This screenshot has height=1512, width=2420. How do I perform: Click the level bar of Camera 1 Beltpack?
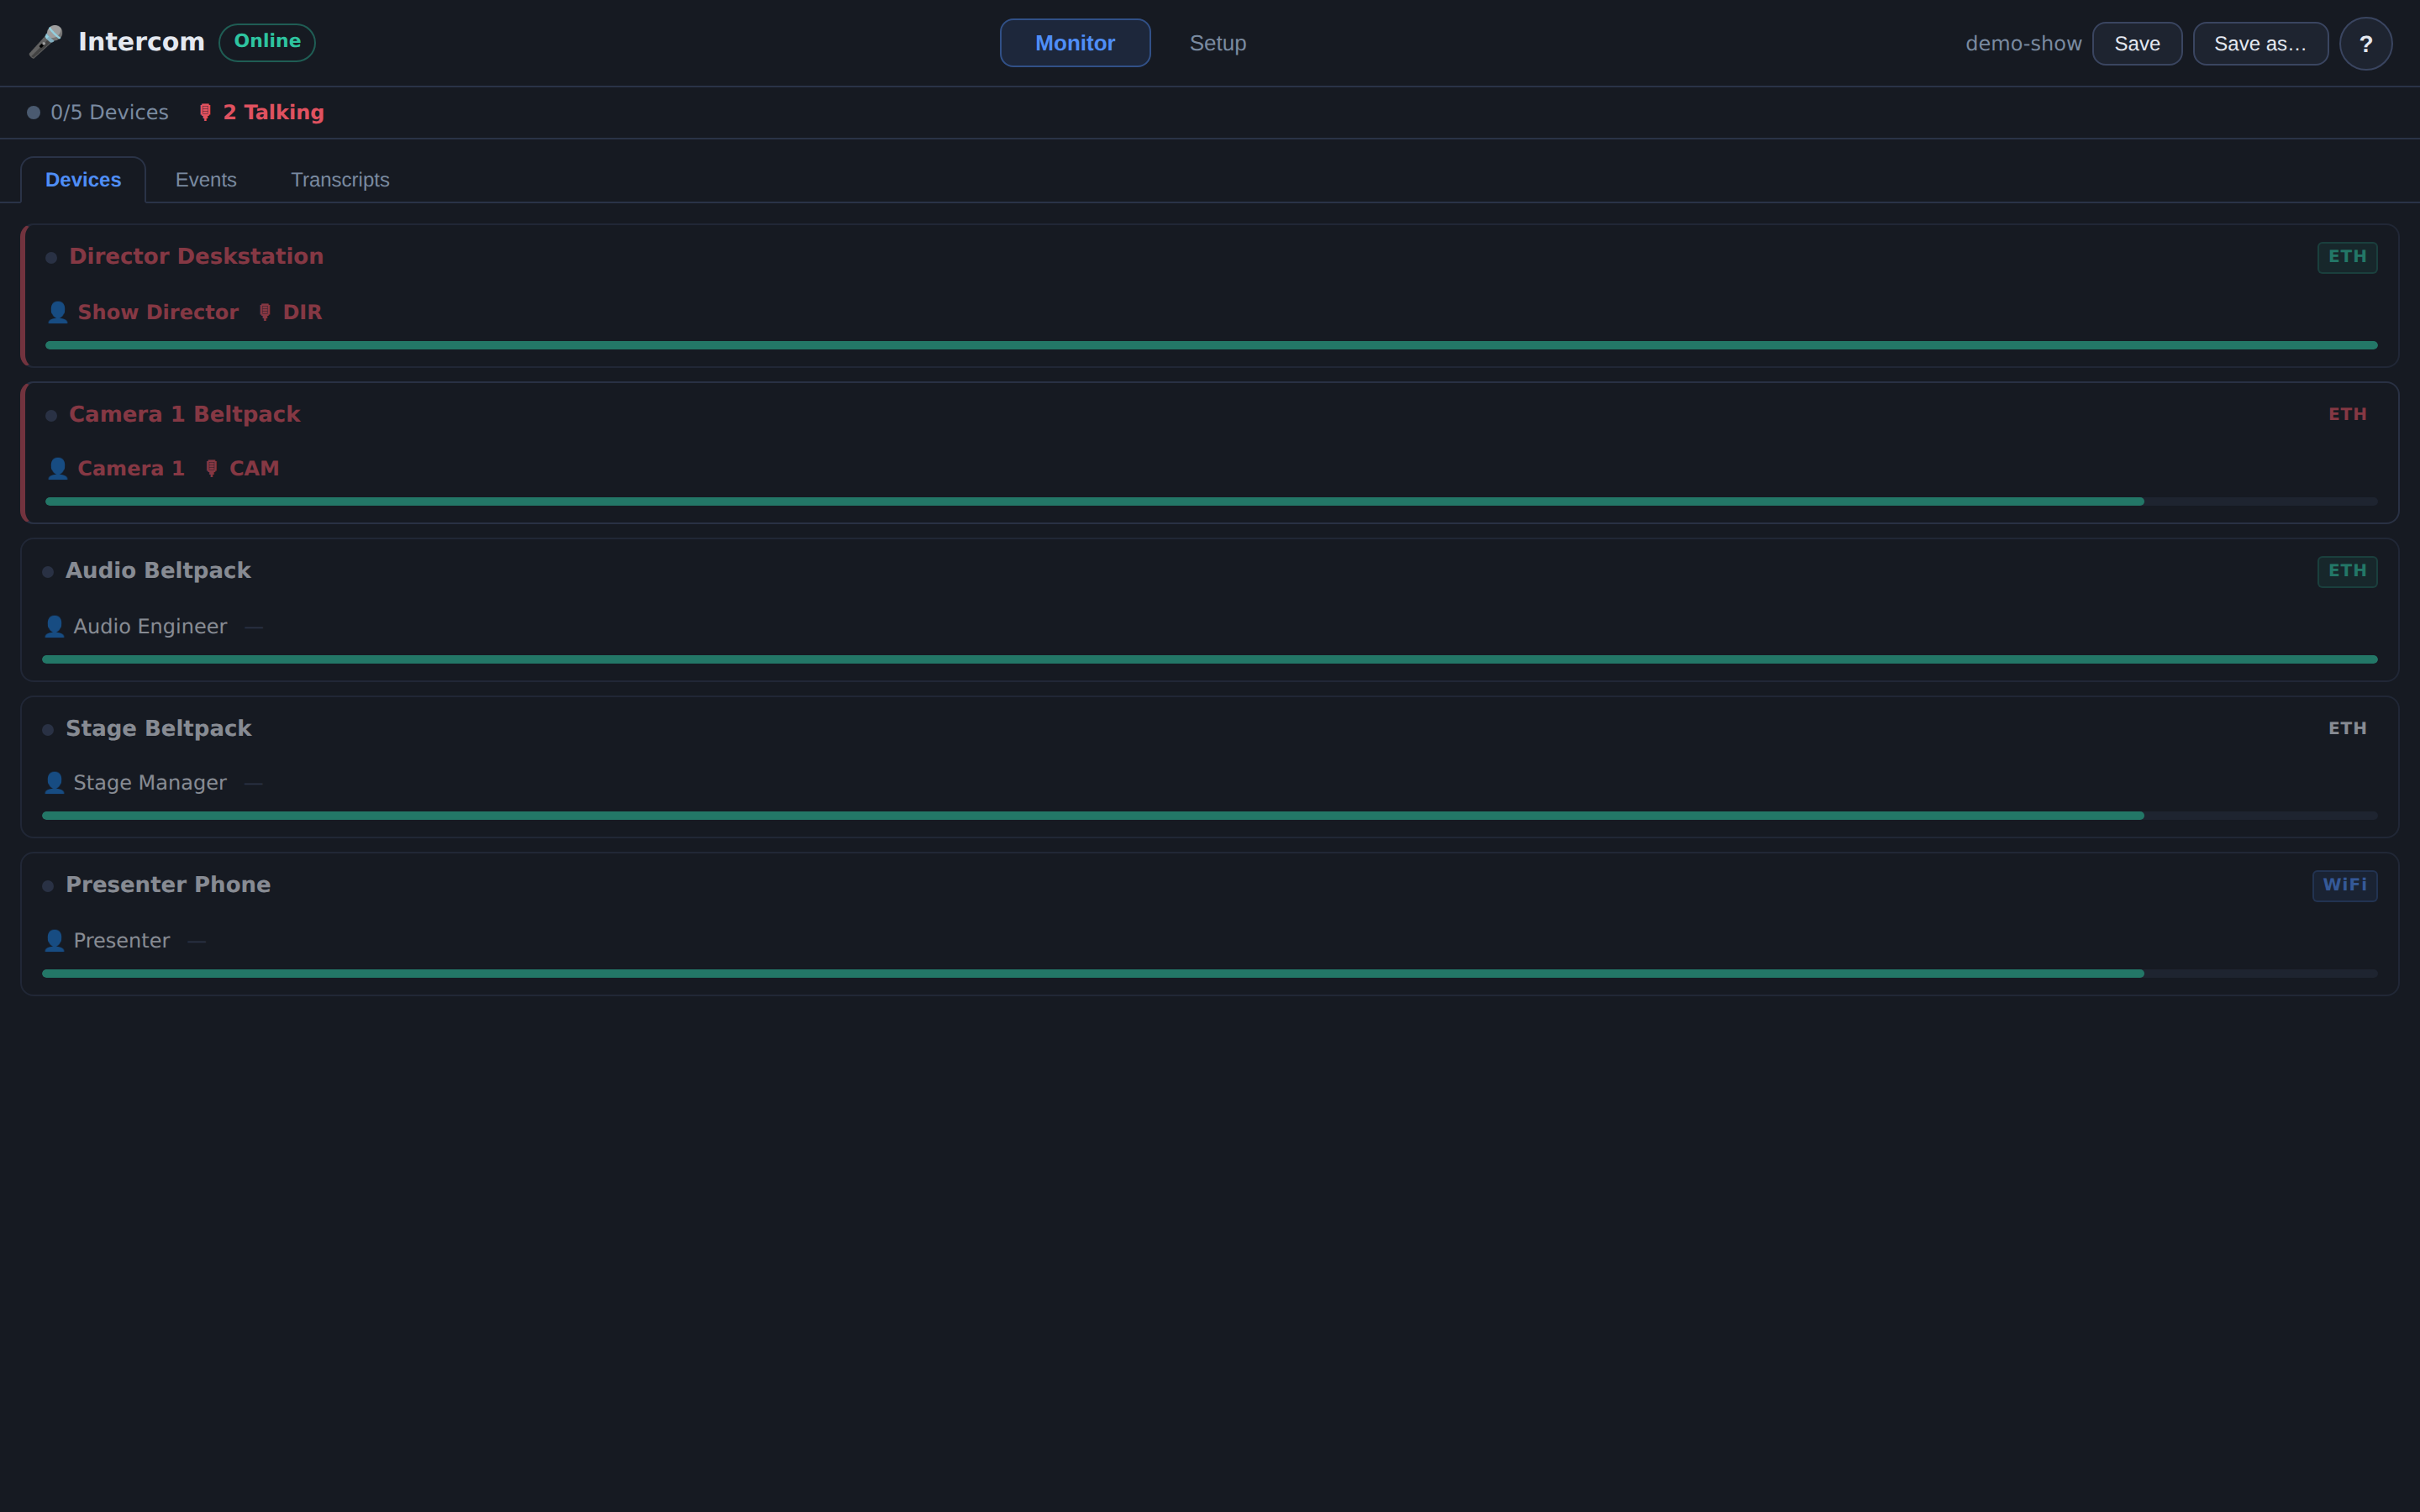point(1211,501)
